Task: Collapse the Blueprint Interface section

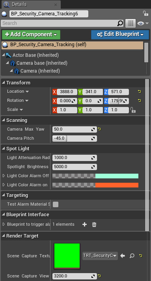Action: [x=4, y=215]
